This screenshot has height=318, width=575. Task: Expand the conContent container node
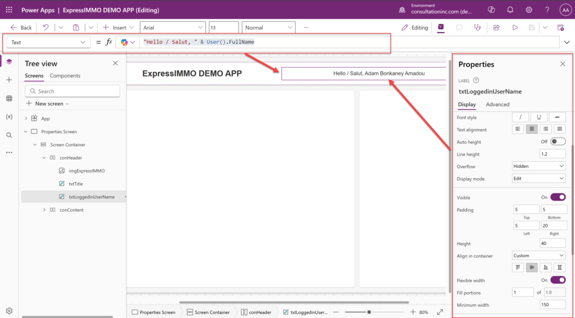pyautogui.click(x=44, y=210)
